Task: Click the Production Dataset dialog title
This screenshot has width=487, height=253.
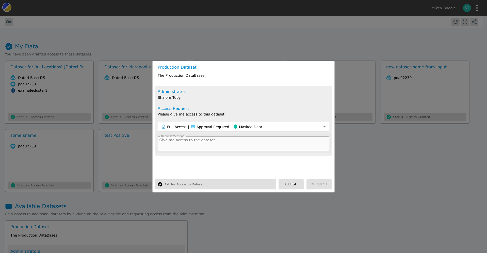Action: point(177,67)
